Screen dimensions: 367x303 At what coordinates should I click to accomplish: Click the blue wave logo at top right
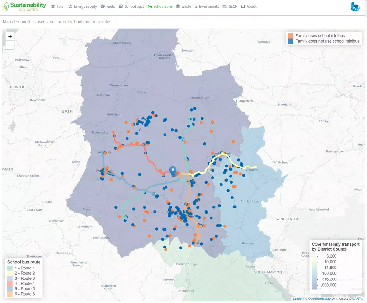tap(355, 6)
